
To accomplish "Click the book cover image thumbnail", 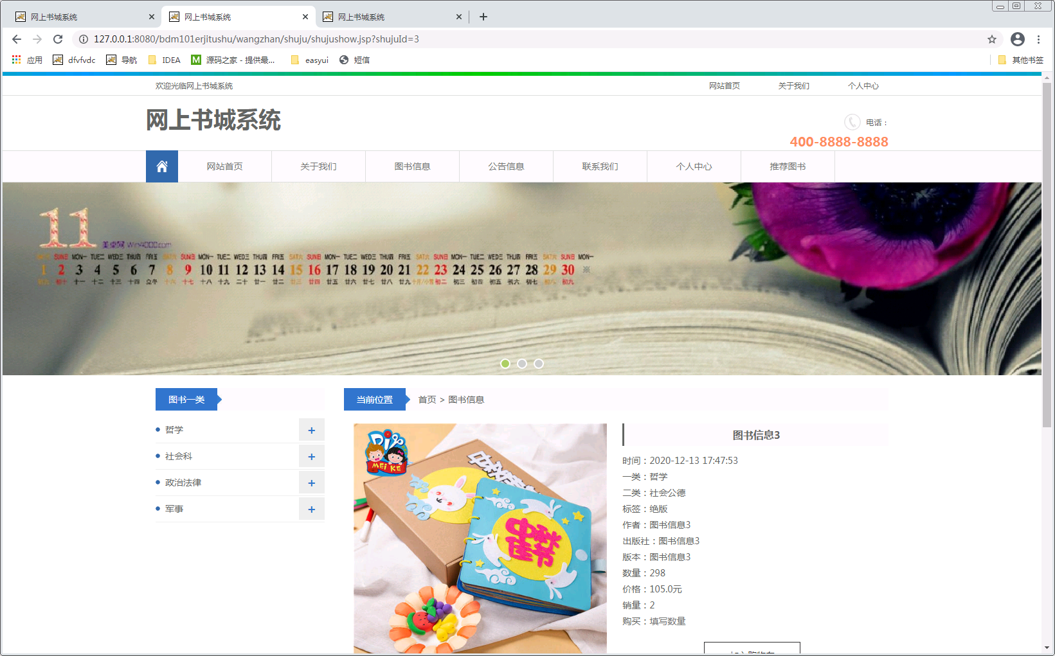I will 480,538.
